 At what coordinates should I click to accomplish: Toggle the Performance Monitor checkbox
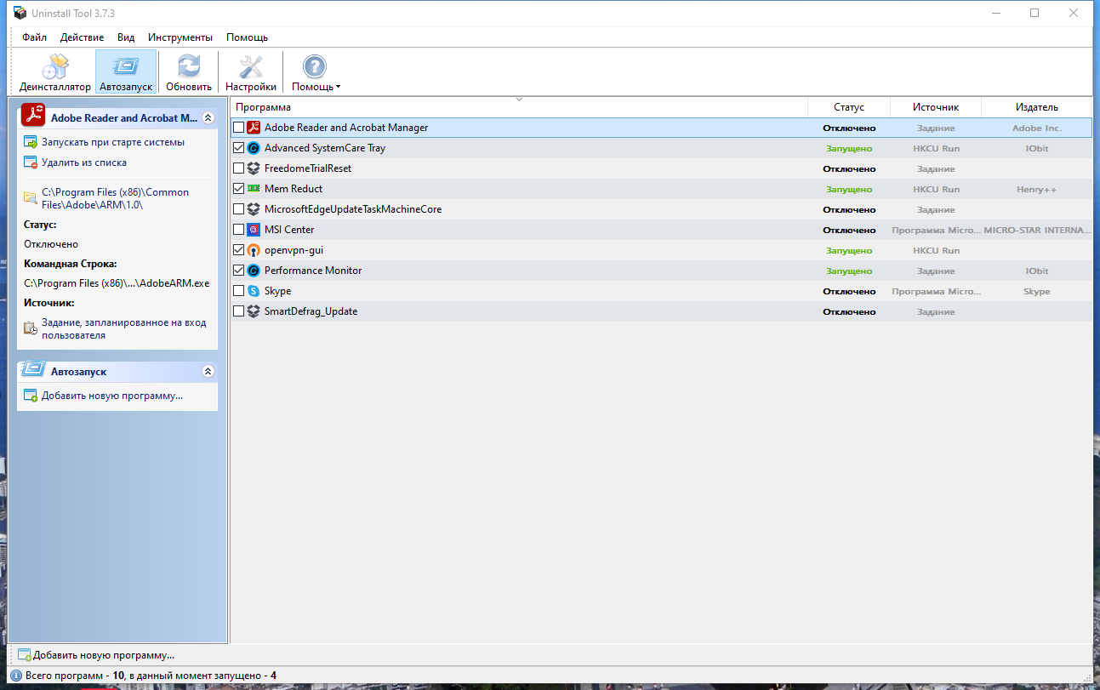click(238, 271)
